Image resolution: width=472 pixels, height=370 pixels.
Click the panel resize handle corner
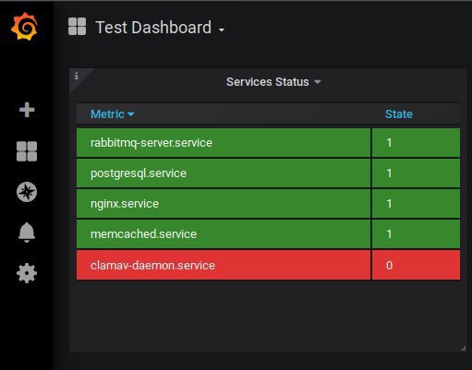[463, 348]
